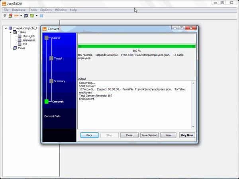Click the green refresh toolbar icon
Screen dimensions: 239x179
tap(32, 16)
